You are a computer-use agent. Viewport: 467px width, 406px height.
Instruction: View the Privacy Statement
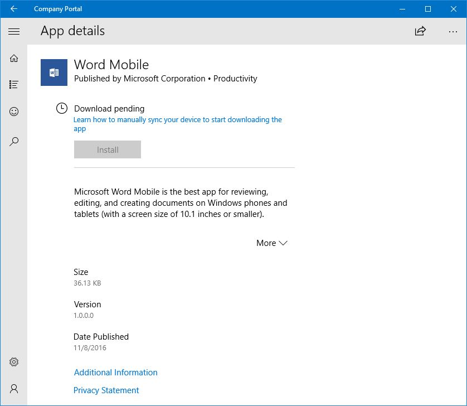[106, 390]
